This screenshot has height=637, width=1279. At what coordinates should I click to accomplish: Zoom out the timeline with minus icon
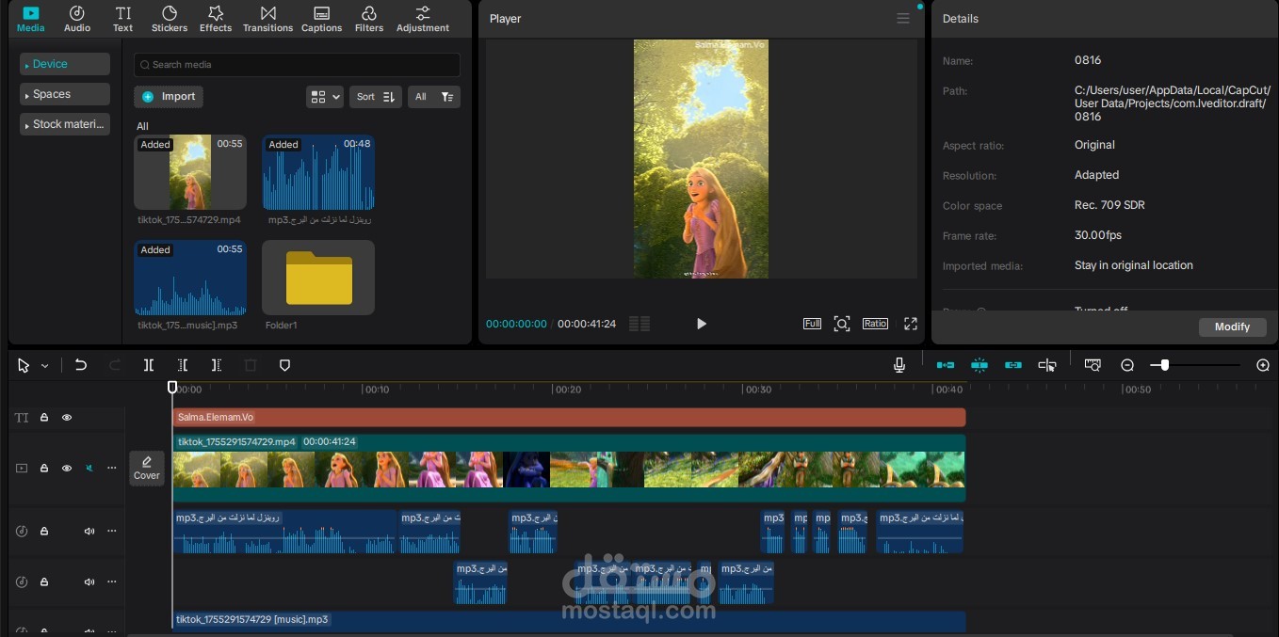1127,365
